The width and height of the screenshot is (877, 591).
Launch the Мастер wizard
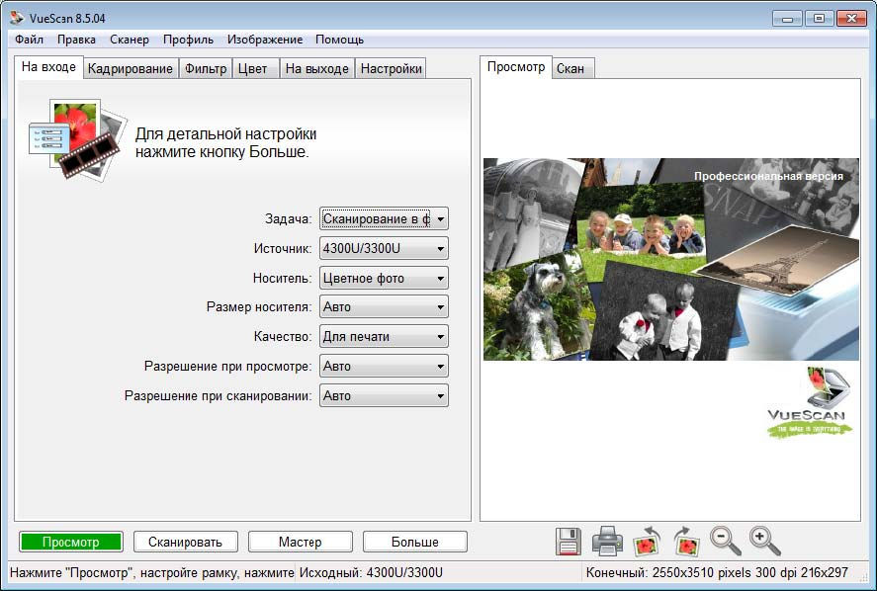(x=300, y=541)
